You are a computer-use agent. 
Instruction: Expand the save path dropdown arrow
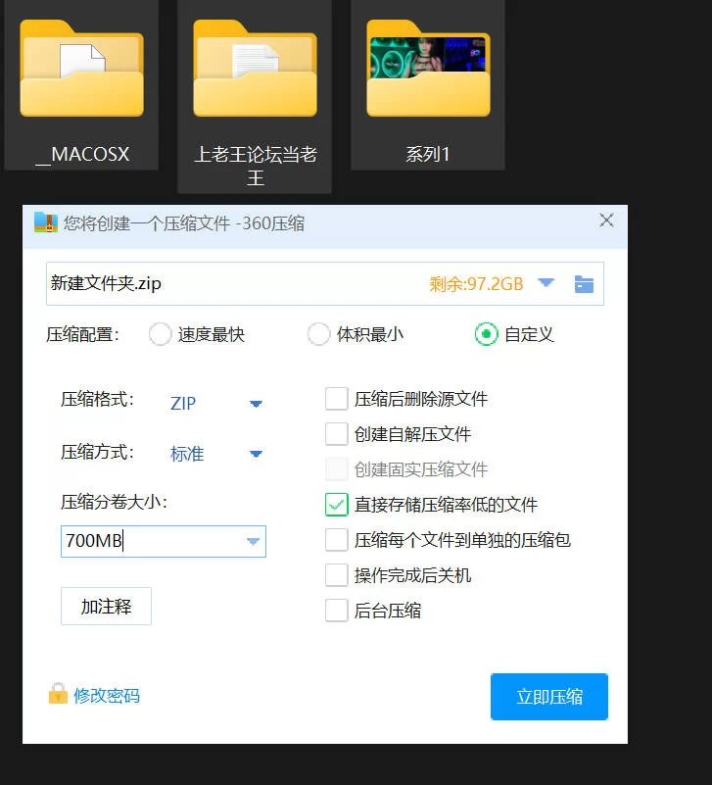pos(546,283)
